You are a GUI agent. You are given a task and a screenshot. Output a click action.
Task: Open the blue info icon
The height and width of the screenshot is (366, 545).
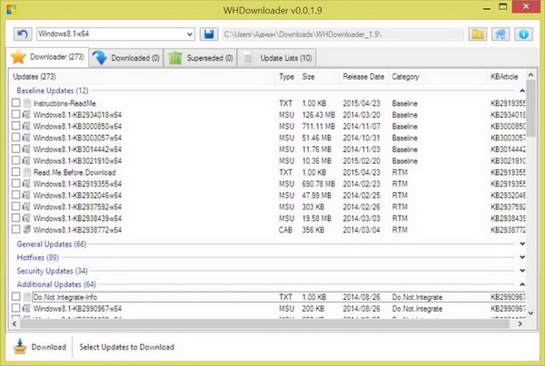tap(523, 34)
